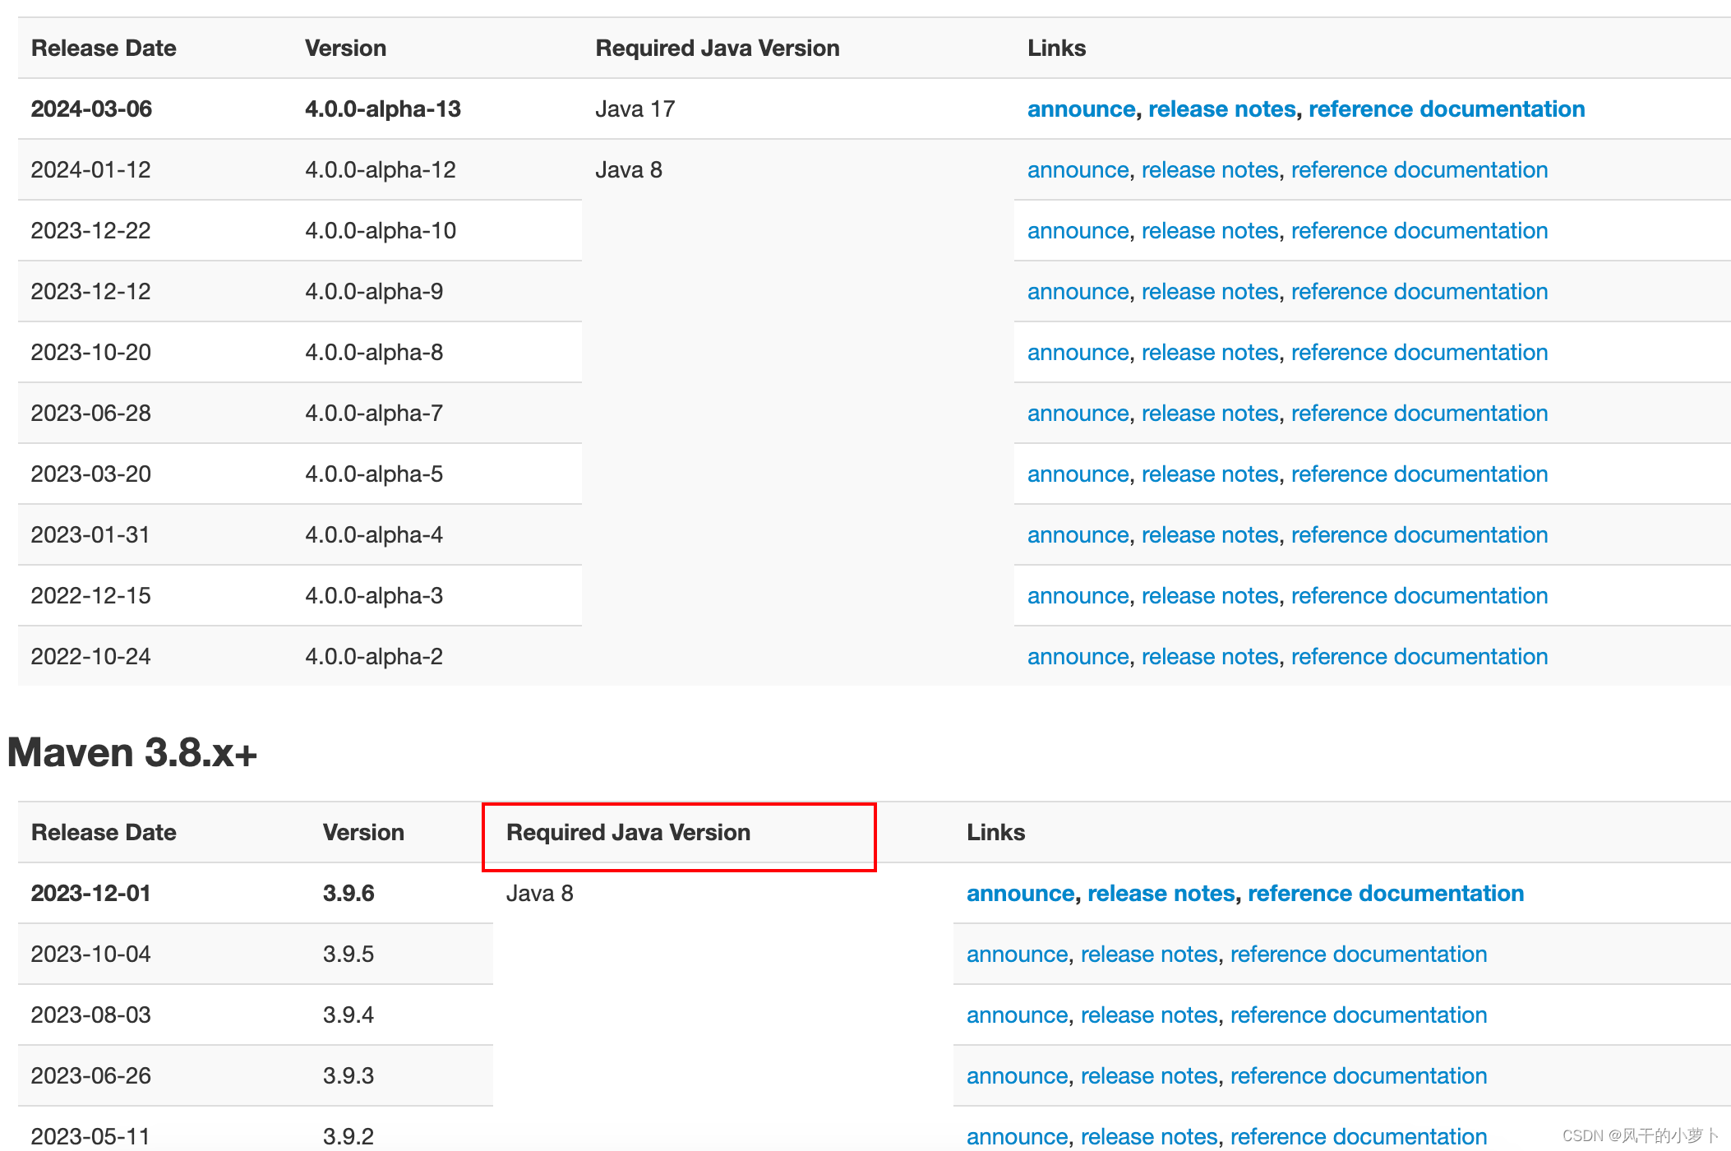Open reference documentation for 4.0.0-alpha-10
1731x1151 pixels.
[1419, 230]
